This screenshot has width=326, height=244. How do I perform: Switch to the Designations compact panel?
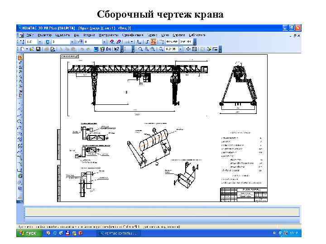coord(20,67)
